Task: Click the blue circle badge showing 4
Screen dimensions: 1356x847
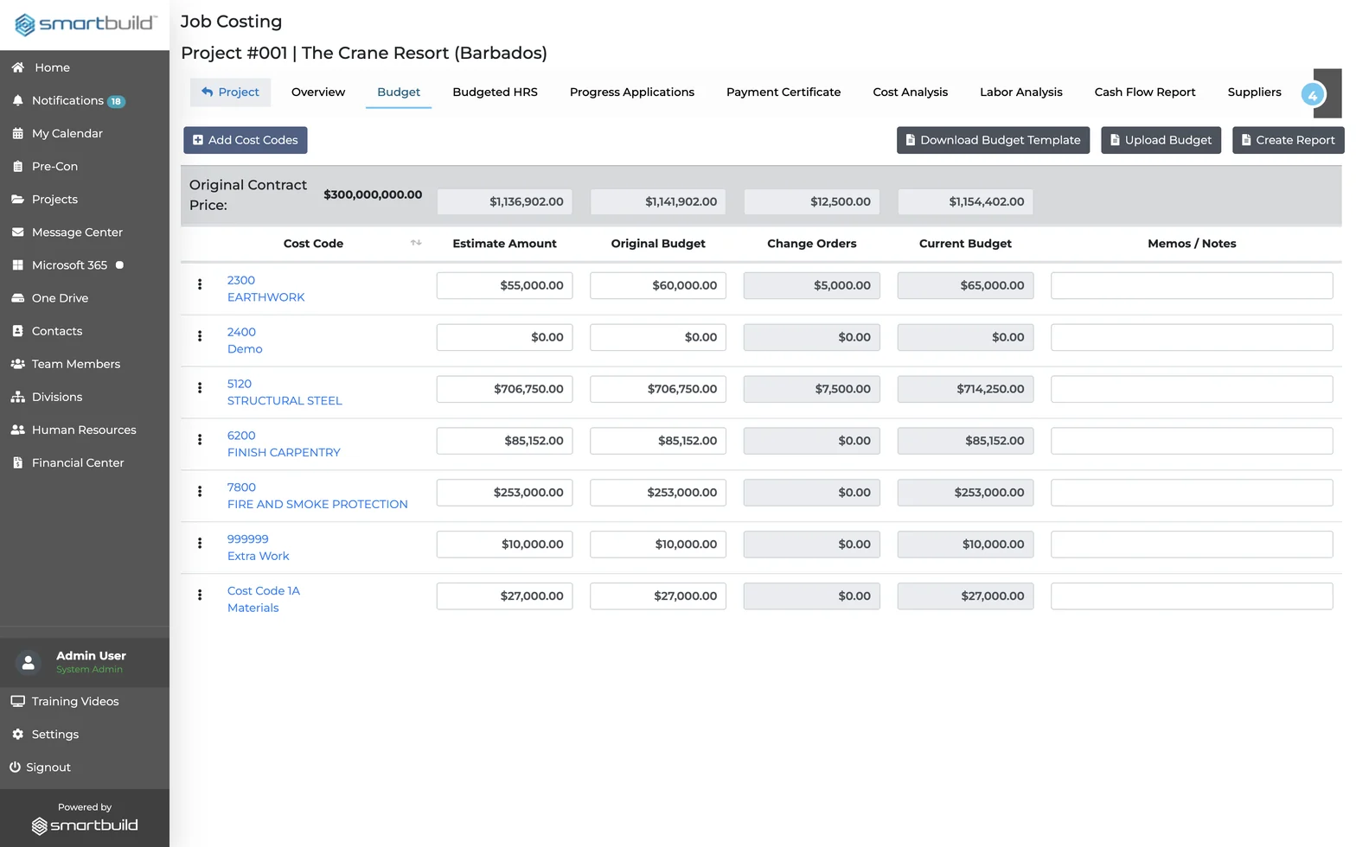Action: 1313,95
